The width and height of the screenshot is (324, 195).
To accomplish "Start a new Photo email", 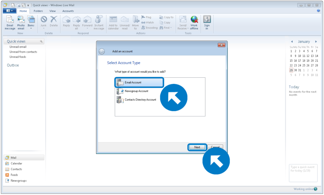I will (21, 23).
